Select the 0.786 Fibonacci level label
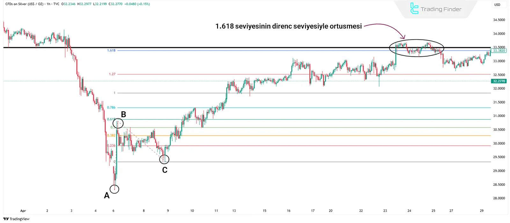Image resolution: width=510 pixels, height=223 pixels. 111,108
